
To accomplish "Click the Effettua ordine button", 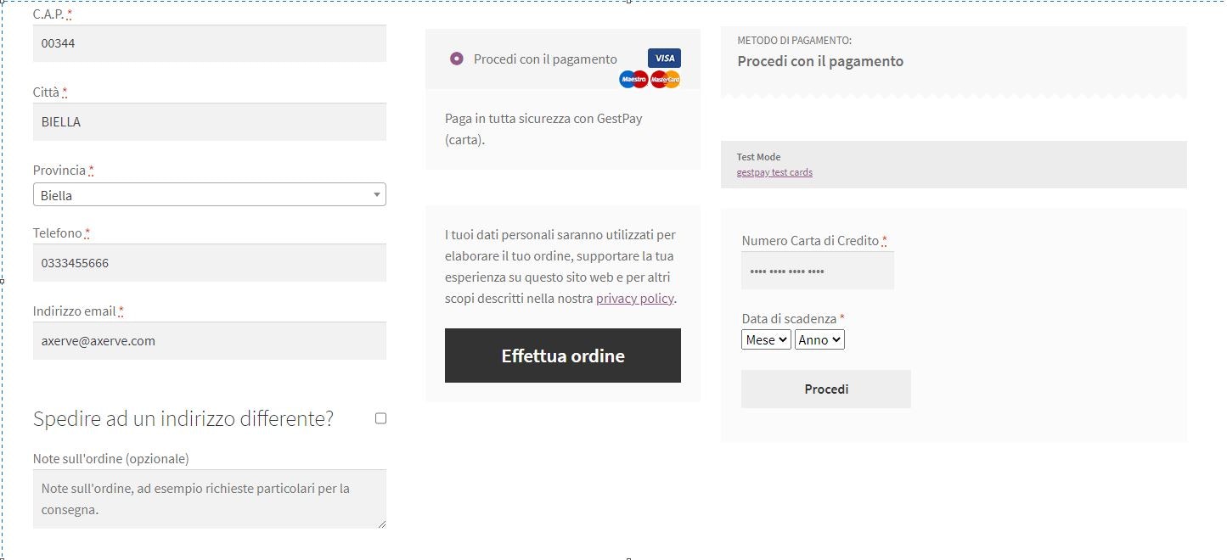I will click(x=563, y=356).
